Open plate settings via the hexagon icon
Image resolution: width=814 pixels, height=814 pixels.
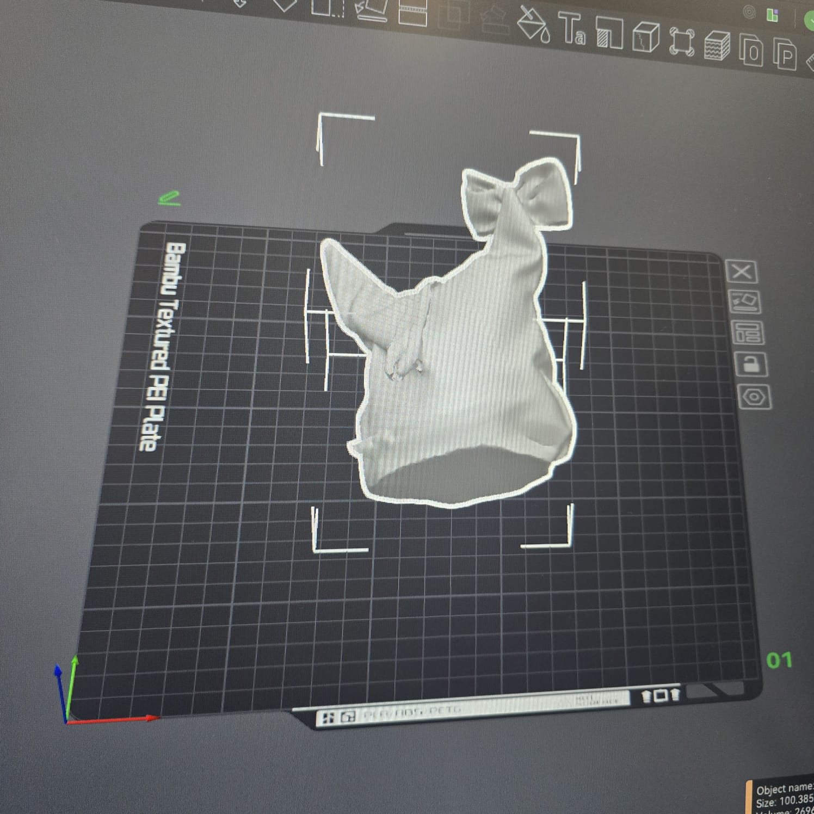pos(755,397)
